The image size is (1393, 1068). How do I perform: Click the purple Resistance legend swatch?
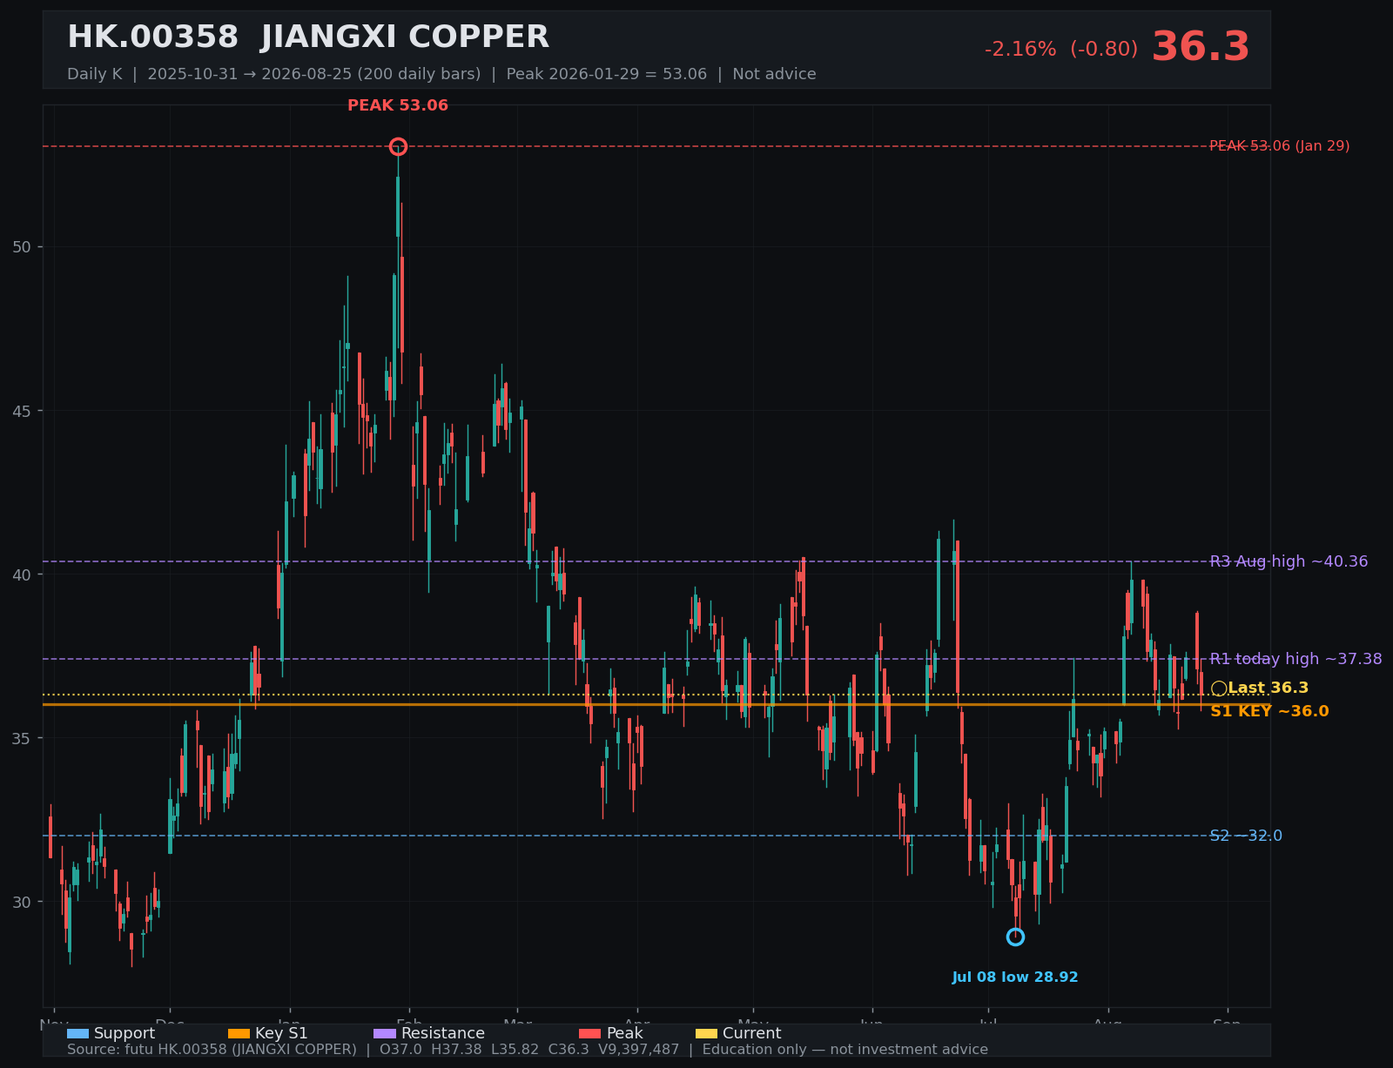click(385, 1034)
